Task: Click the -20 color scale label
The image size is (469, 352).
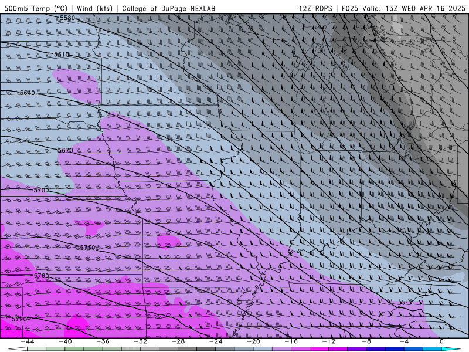Action: click(x=254, y=341)
